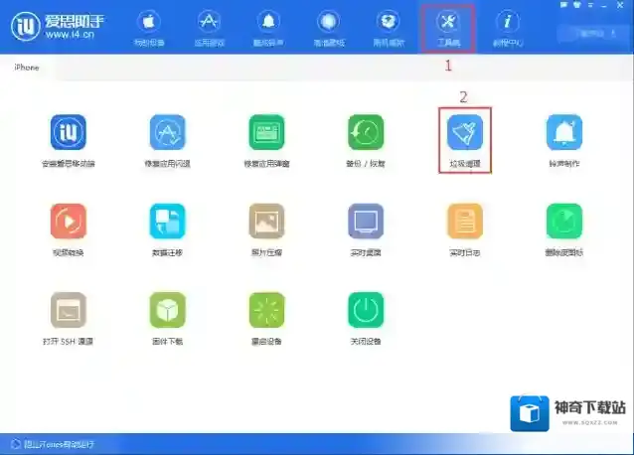Go to the 我的设备 Apple logo tab
This screenshot has width=634, height=455.
(149, 28)
